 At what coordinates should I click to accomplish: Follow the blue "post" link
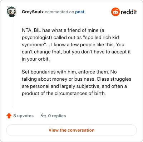(x=80, y=12)
